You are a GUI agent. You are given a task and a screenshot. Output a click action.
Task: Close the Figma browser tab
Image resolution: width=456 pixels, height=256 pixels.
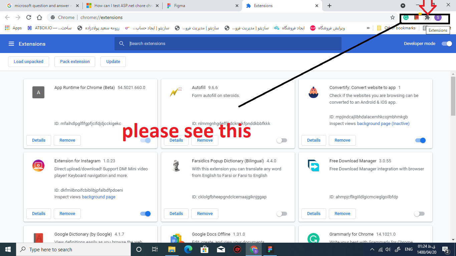pos(237,6)
